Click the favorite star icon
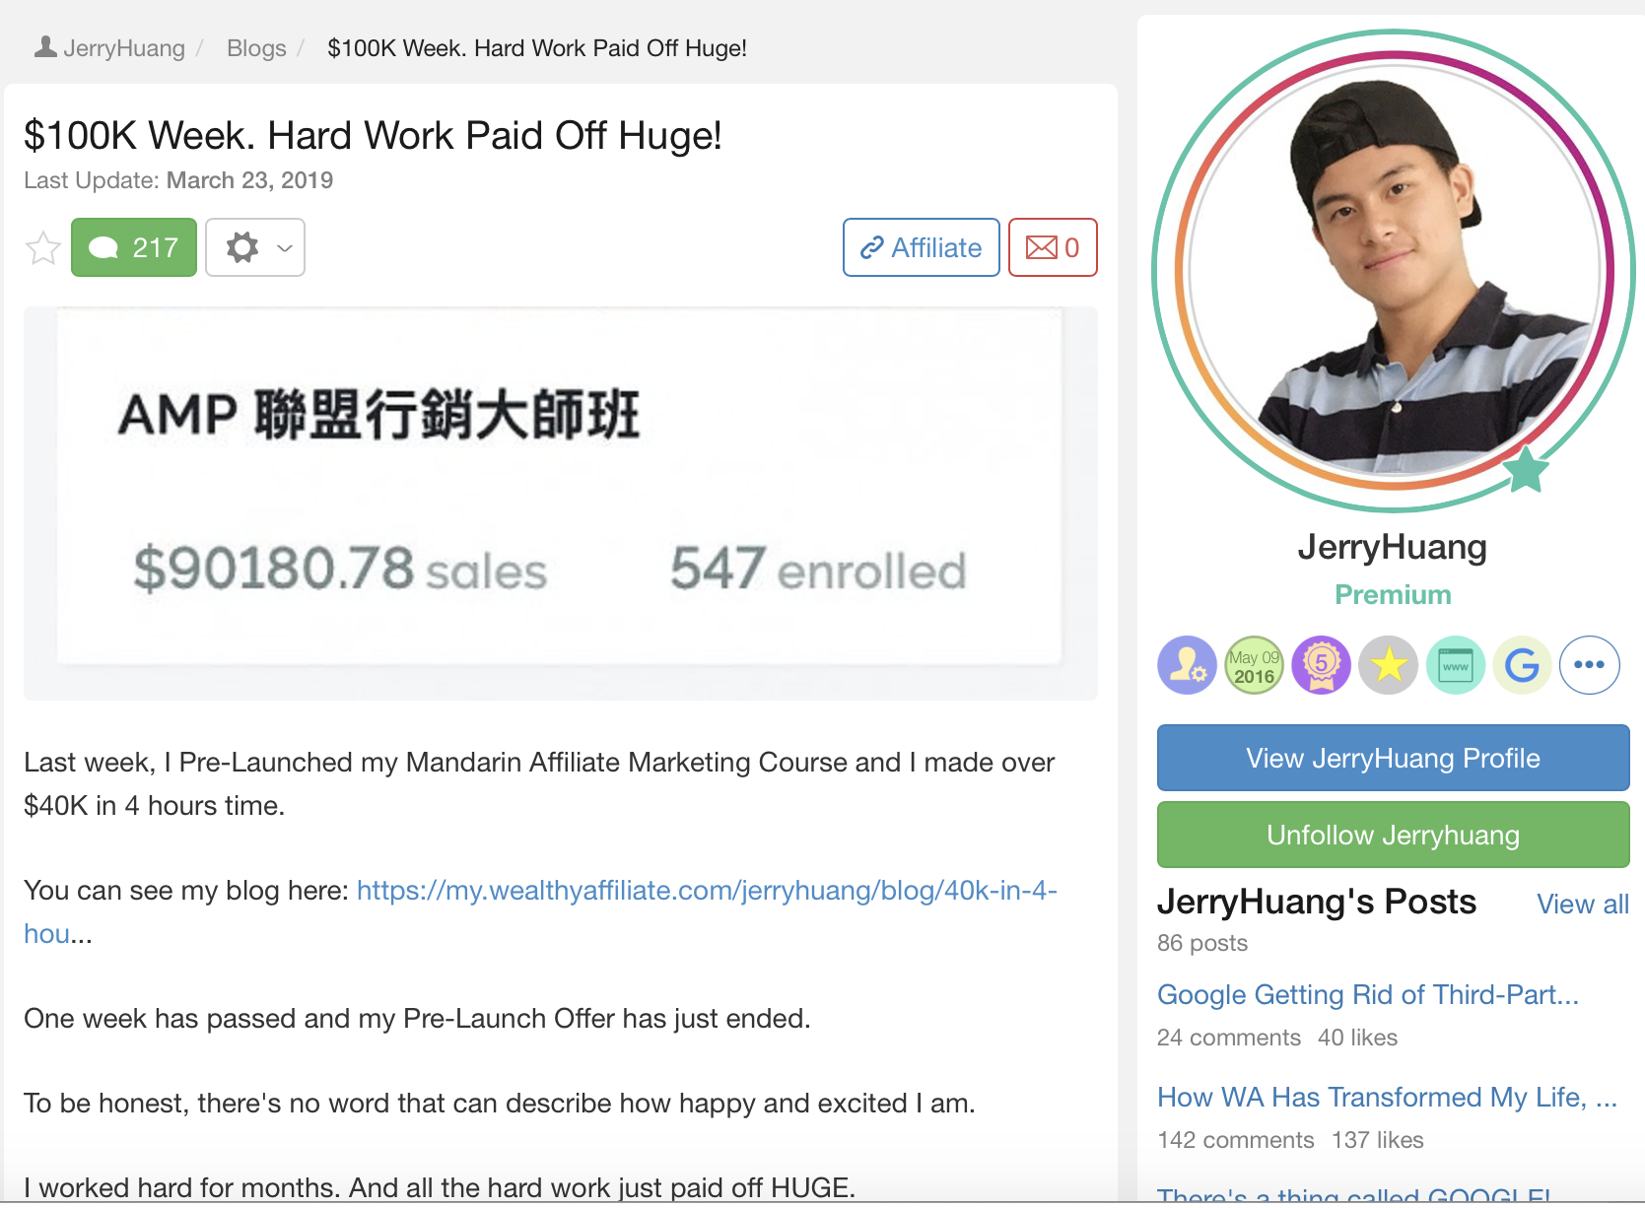The height and width of the screenshot is (1208, 1645). (43, 248)
